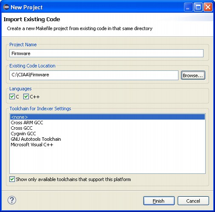This screenshot has height=212, width=215.
Task: Click the Existing Code Location field
Action: coord(94,75)
